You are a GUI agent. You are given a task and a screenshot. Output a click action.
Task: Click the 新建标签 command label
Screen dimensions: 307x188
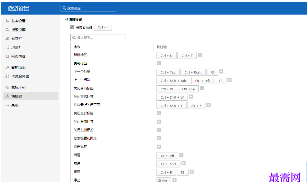pyautogui.click(x=80, y=55)
